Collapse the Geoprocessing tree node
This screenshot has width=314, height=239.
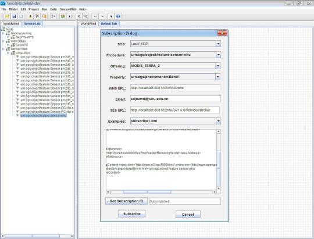(3, 33)
